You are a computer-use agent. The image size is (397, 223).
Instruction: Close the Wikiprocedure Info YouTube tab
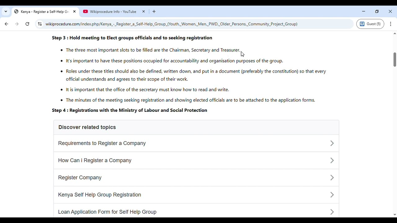point(144,11)
